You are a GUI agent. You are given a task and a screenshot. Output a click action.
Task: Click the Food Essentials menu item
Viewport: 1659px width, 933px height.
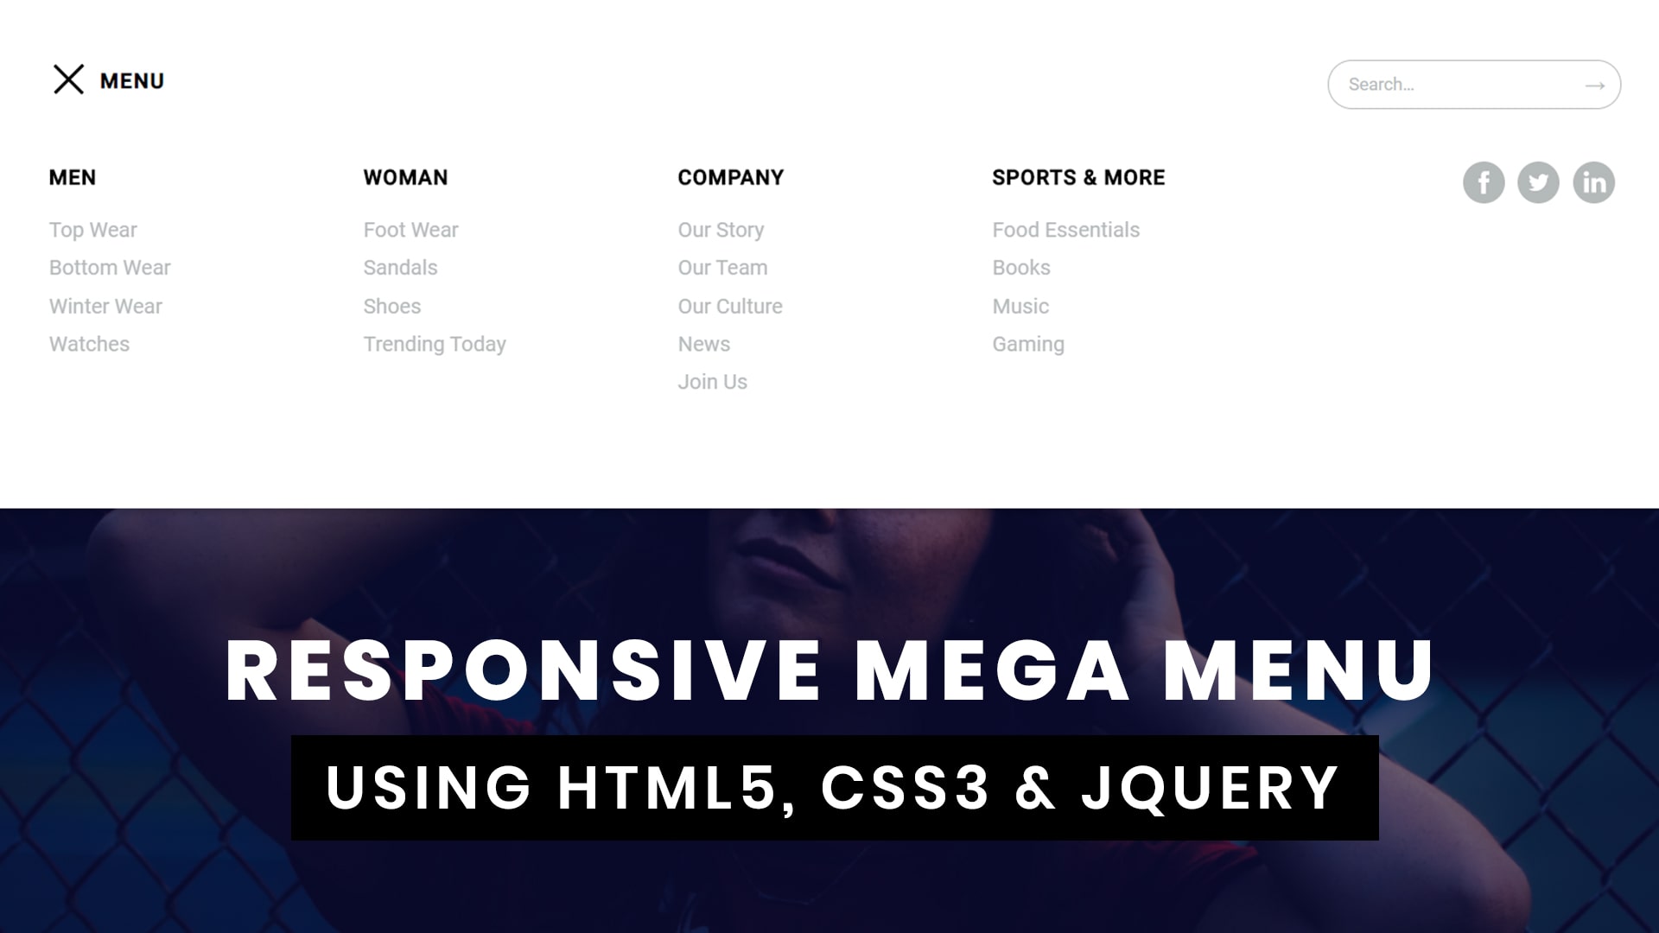click(x=1066, y=229)
